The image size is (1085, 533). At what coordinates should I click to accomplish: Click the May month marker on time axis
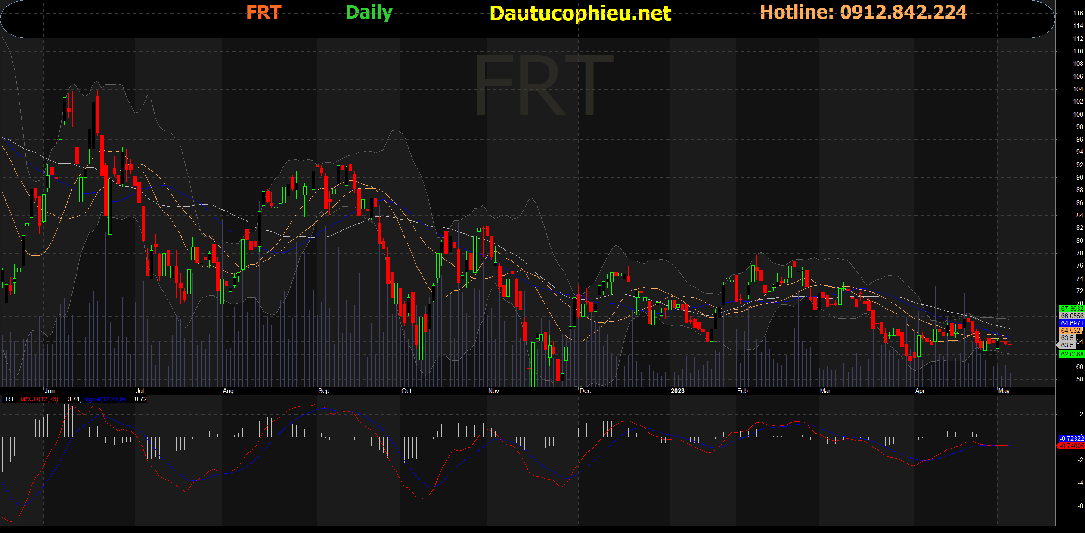(1004, 391)
